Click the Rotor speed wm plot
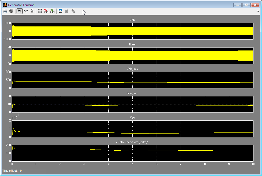Screen dimensions: 262x176 click(x=133, y=153)
